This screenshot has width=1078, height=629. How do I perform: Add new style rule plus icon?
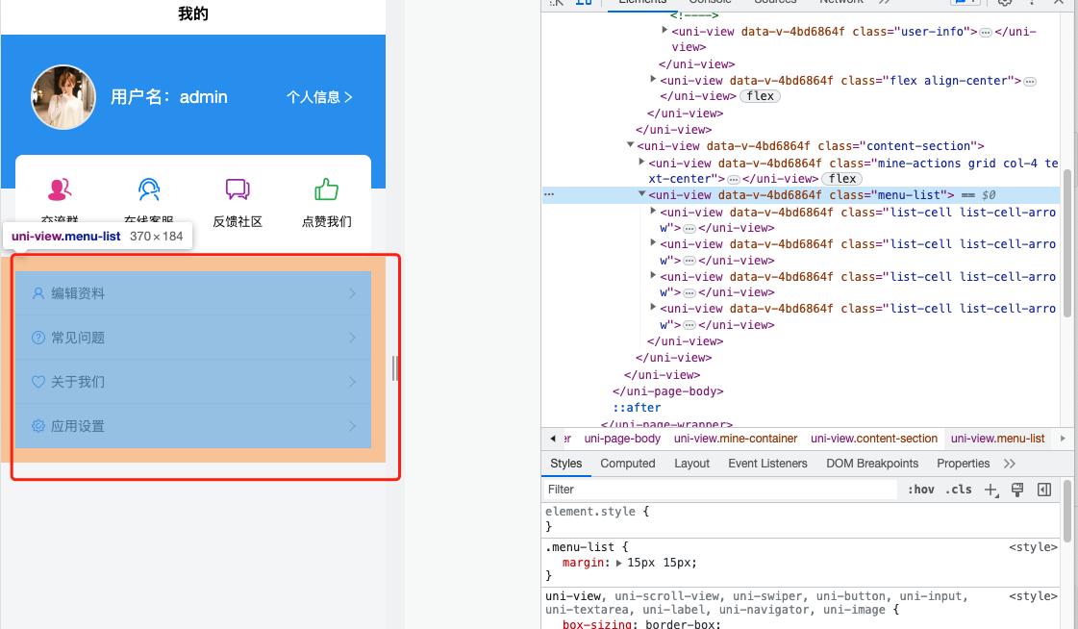[991, 490]
